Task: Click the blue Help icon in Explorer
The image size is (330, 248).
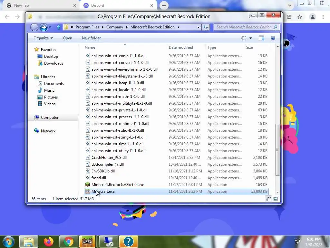Action: pyautogui.click(x=273, y=38)
